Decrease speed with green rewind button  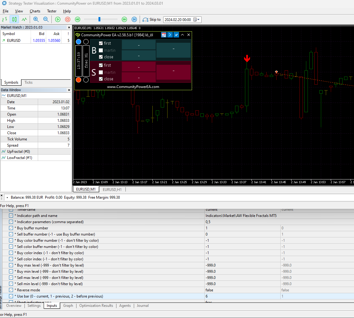78,20
